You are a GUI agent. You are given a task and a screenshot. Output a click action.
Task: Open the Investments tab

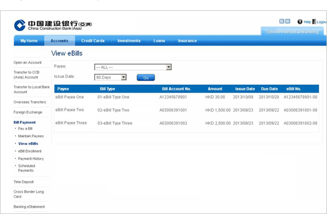(129, 41)
